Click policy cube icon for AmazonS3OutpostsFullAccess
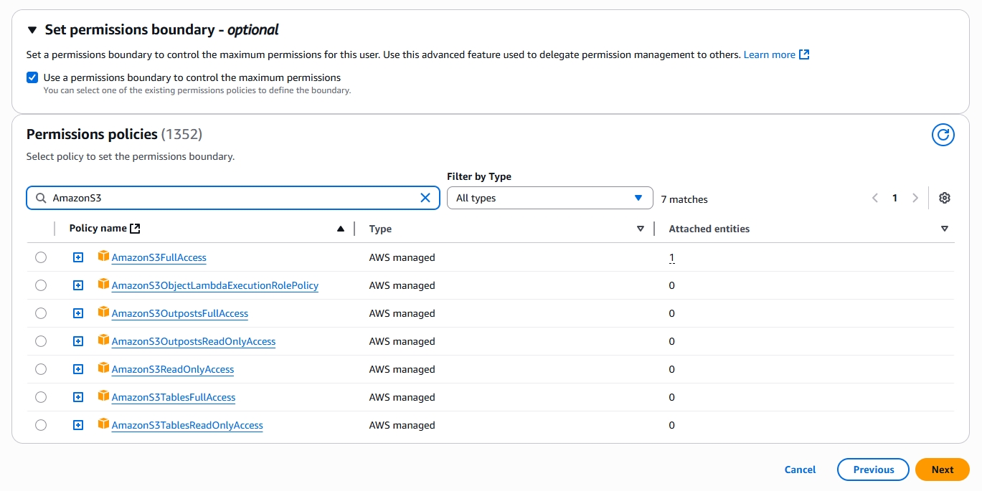 [104, 312]
